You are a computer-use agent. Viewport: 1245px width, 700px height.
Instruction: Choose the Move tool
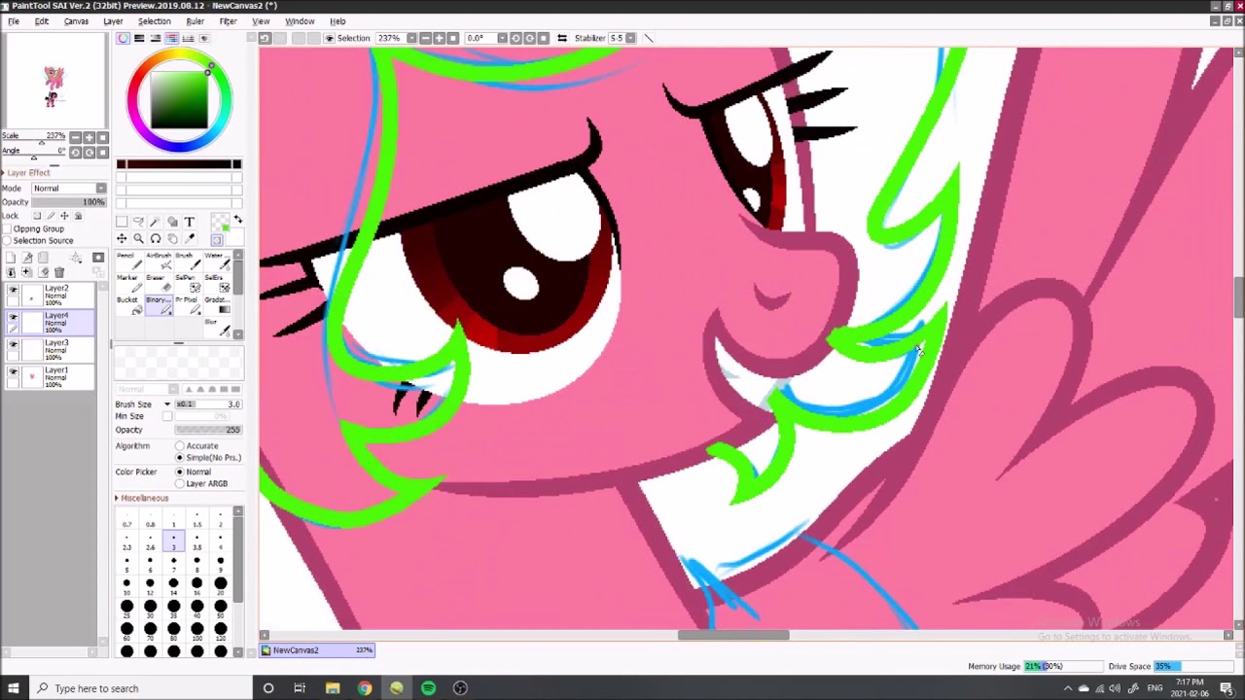click(122, 238)
